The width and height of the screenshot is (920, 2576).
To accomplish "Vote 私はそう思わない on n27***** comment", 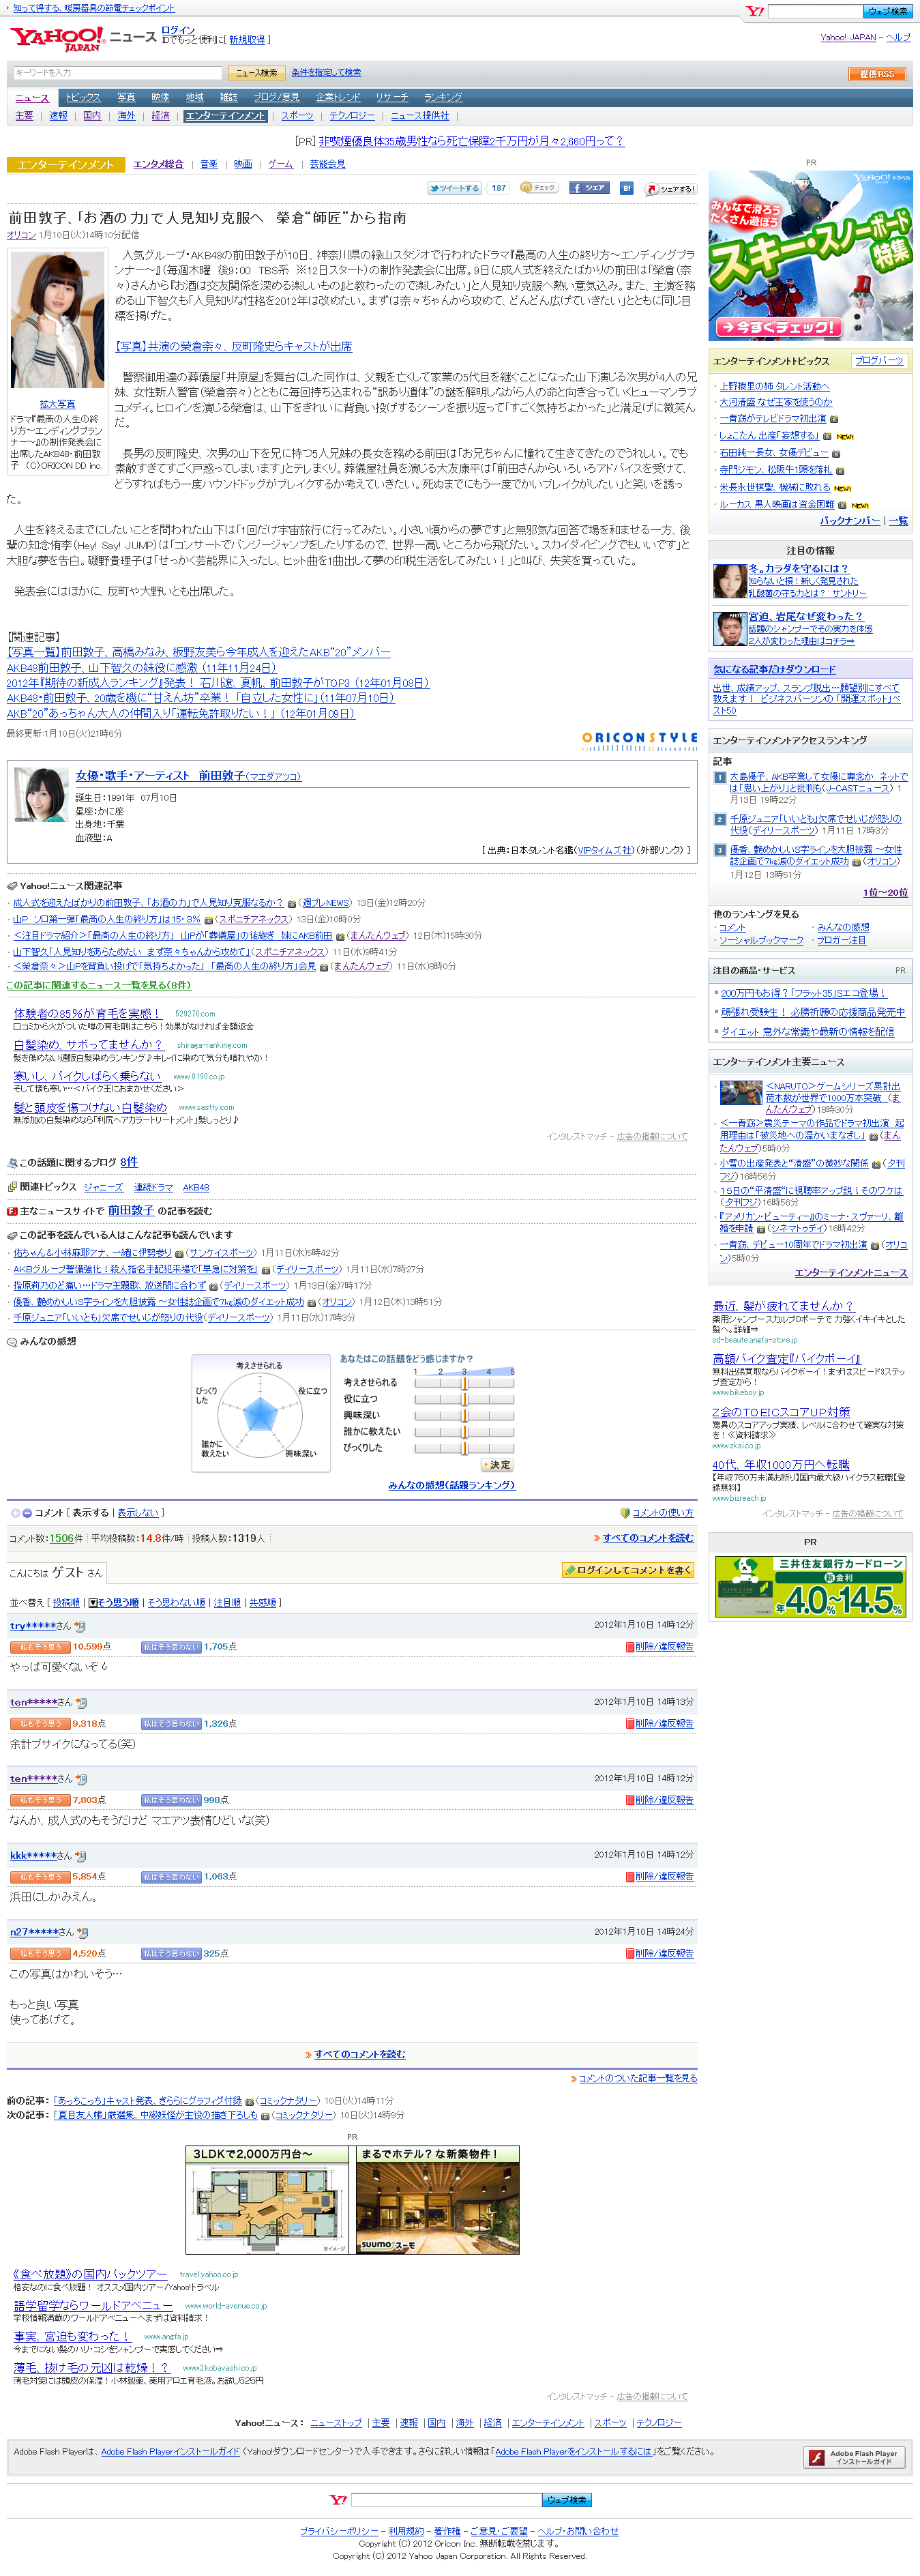I will tap(171, 1953).
